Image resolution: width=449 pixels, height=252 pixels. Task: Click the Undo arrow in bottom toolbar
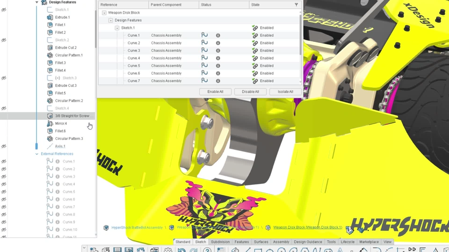[181, 250]
